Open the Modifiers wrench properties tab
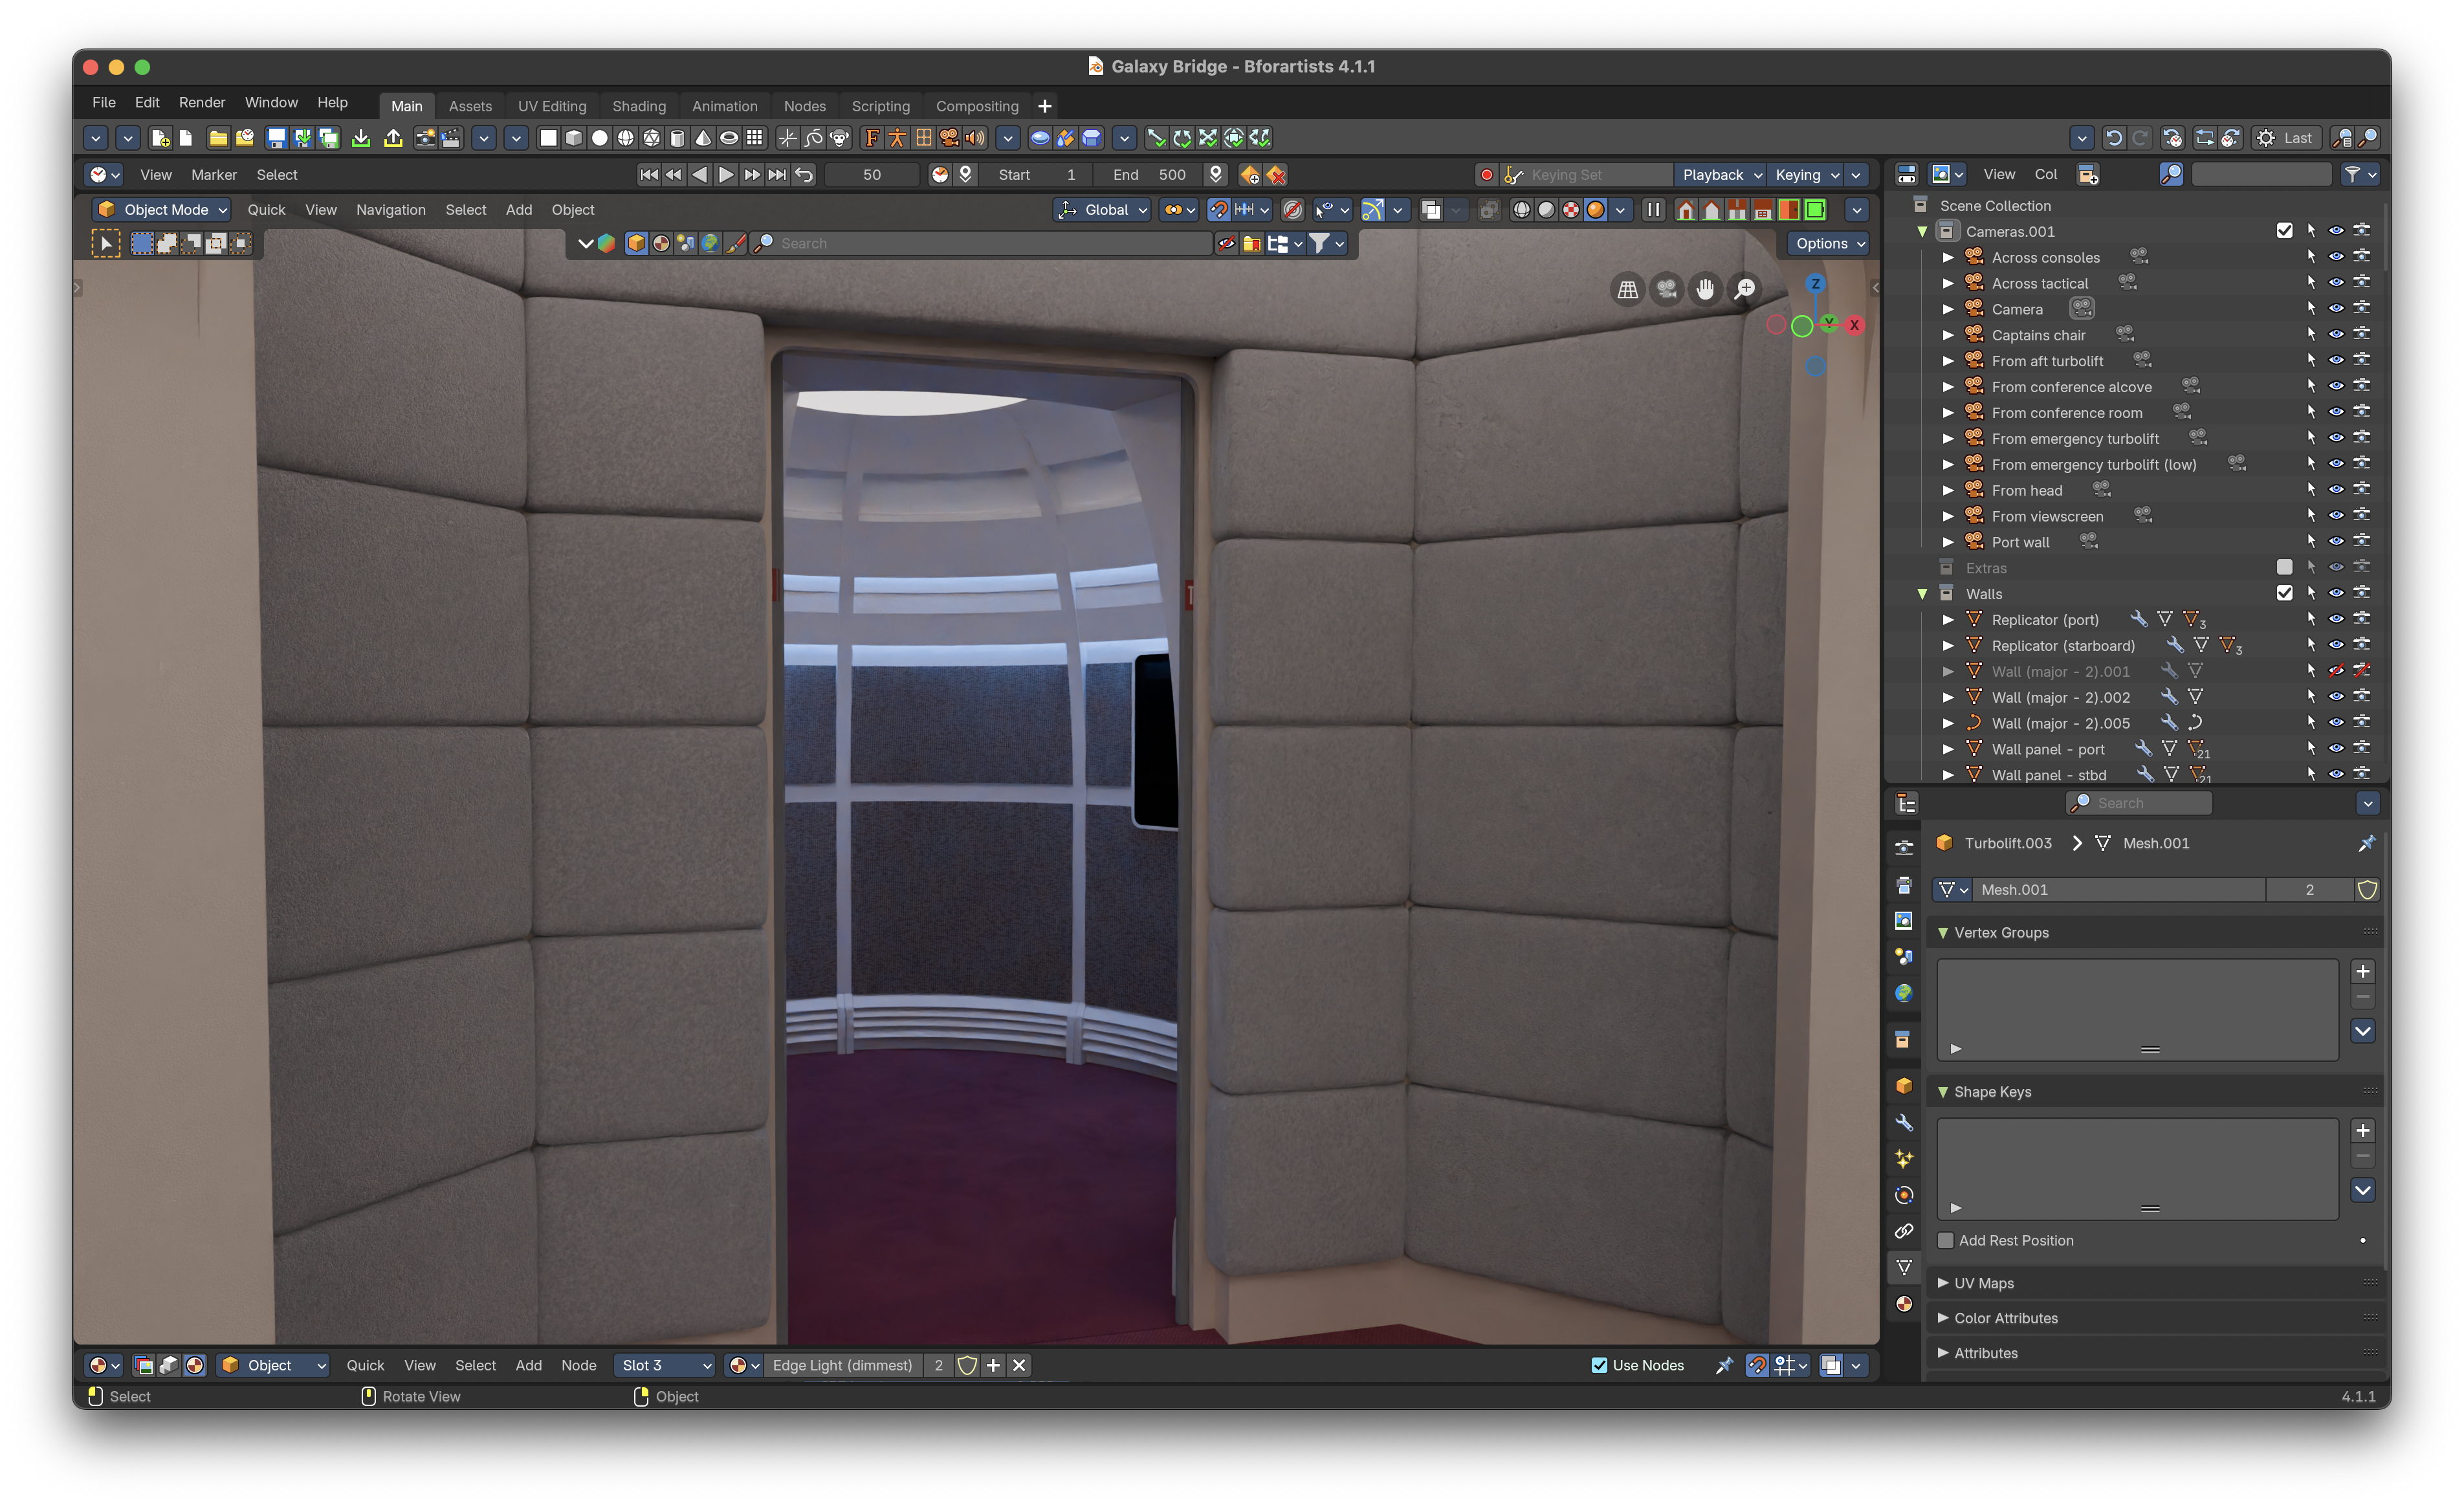Image resolution: width=2464 pixels, height=1505 pixels. tap(1904, 1123)
